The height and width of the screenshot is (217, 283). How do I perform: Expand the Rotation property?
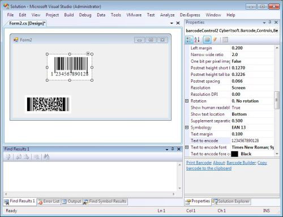(187, 101)
